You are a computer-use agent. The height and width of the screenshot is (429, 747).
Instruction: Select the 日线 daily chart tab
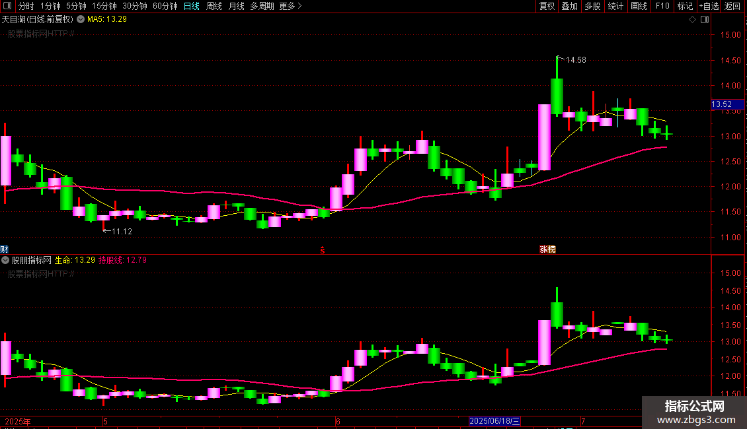192,6
